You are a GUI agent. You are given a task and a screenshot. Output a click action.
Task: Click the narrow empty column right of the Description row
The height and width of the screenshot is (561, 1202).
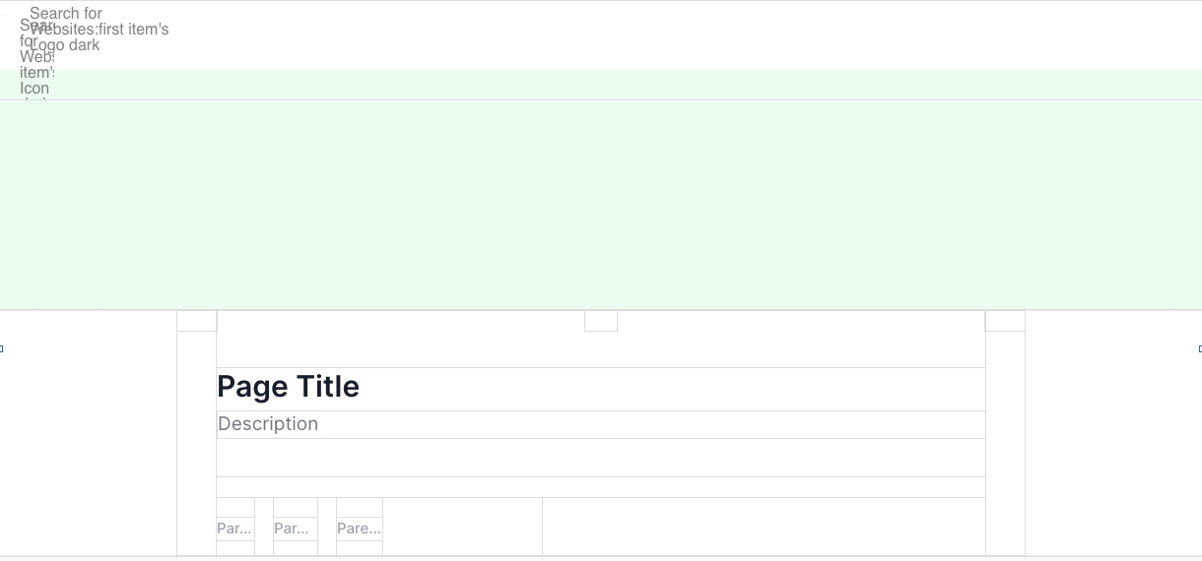pyautogui.click(x=1005, y=425)
